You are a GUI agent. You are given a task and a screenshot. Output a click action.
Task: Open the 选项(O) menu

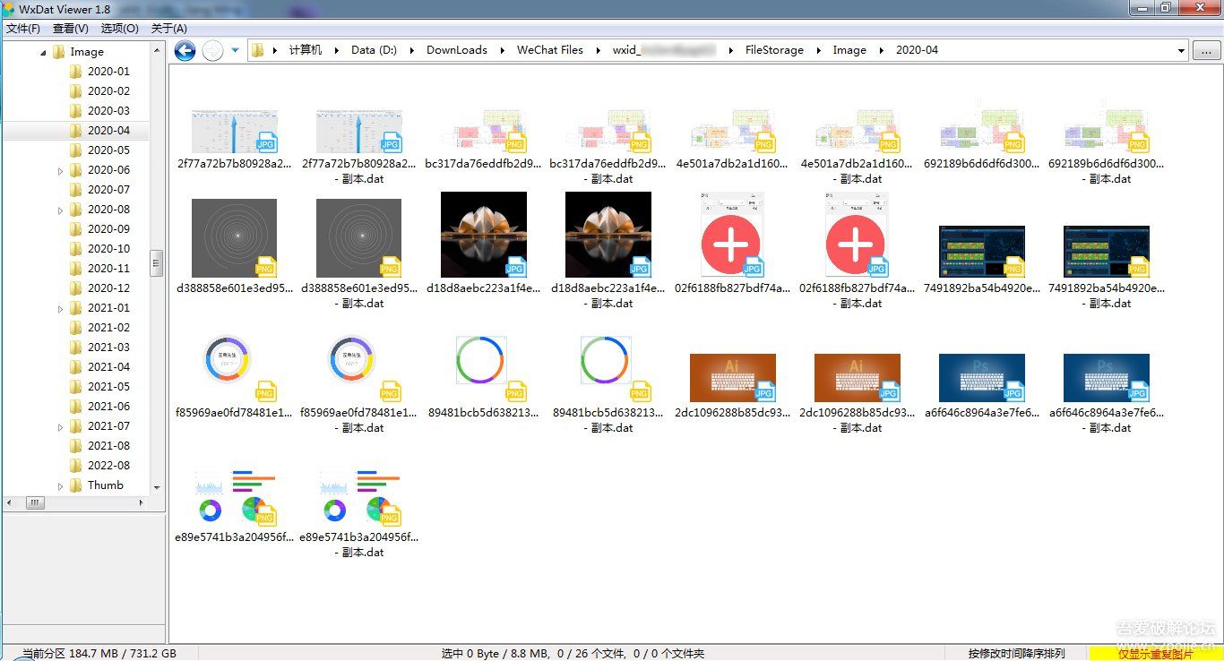pos(119,29)
